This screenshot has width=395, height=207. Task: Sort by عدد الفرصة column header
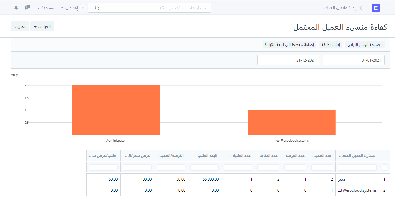click(x=295, y=156)
